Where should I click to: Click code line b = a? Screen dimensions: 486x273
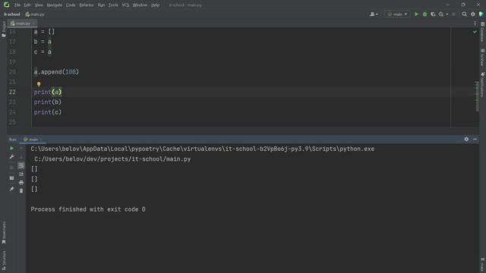(x=43, y=42)
